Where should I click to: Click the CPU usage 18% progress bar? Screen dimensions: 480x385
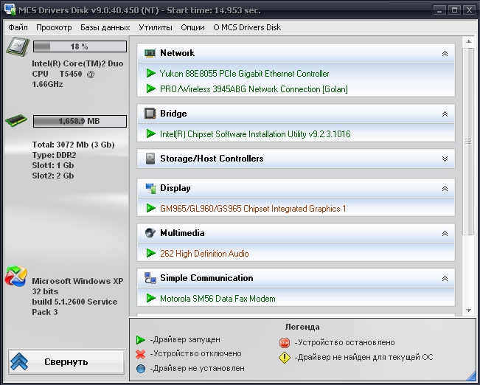(80, 47)
